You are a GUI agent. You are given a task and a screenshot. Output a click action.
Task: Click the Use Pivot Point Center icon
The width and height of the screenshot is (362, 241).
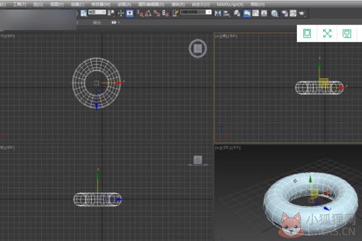[x=111, y=13]
